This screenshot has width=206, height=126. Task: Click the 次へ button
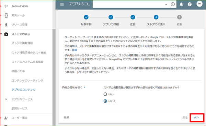point(197,117)
